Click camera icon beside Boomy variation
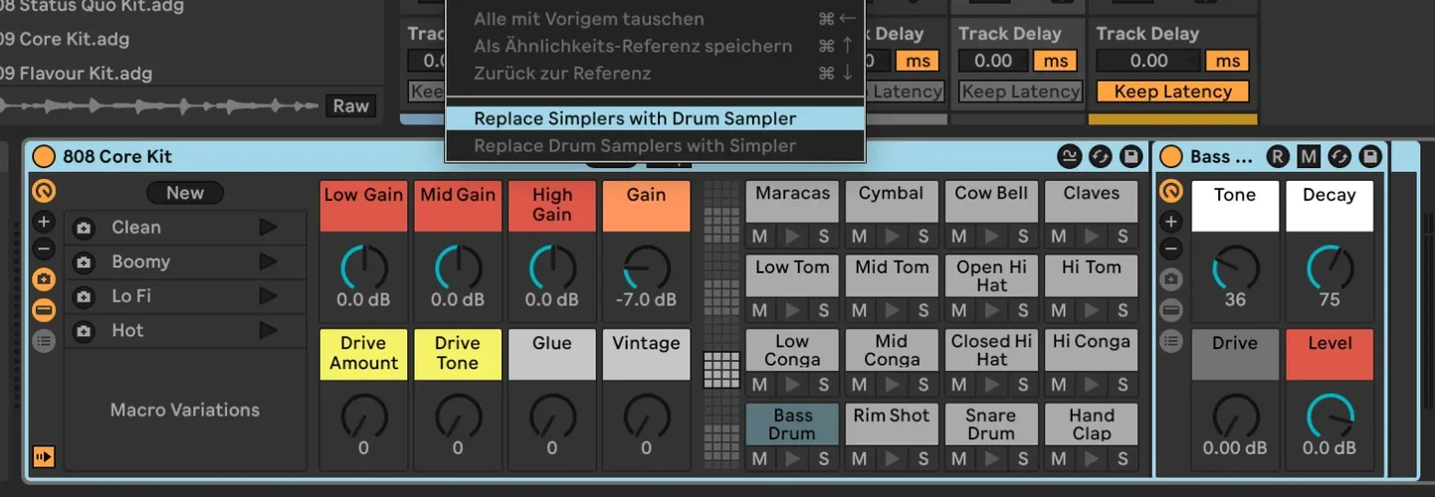 pyautogui.click(x=84, y=262)
